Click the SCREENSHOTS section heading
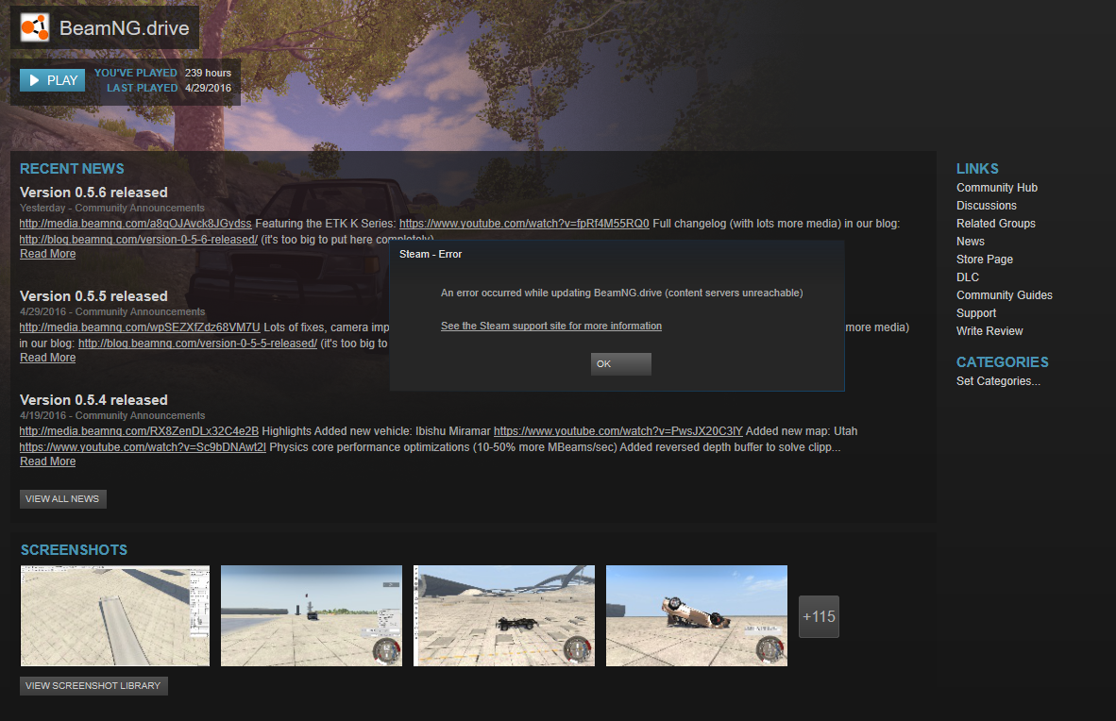 [74, 550]
